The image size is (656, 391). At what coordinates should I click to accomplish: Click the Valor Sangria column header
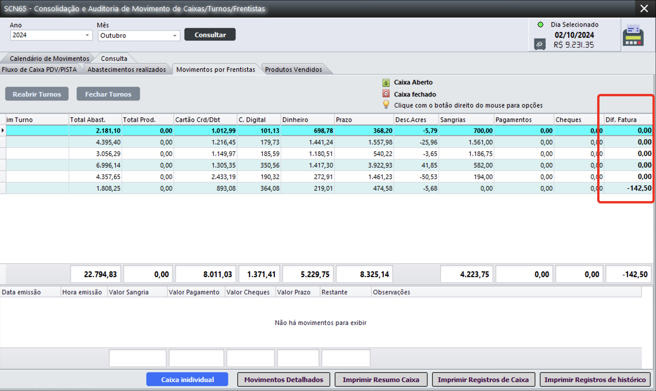pos(137,292)
